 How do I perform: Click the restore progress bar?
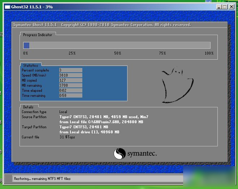click(117, 46)
